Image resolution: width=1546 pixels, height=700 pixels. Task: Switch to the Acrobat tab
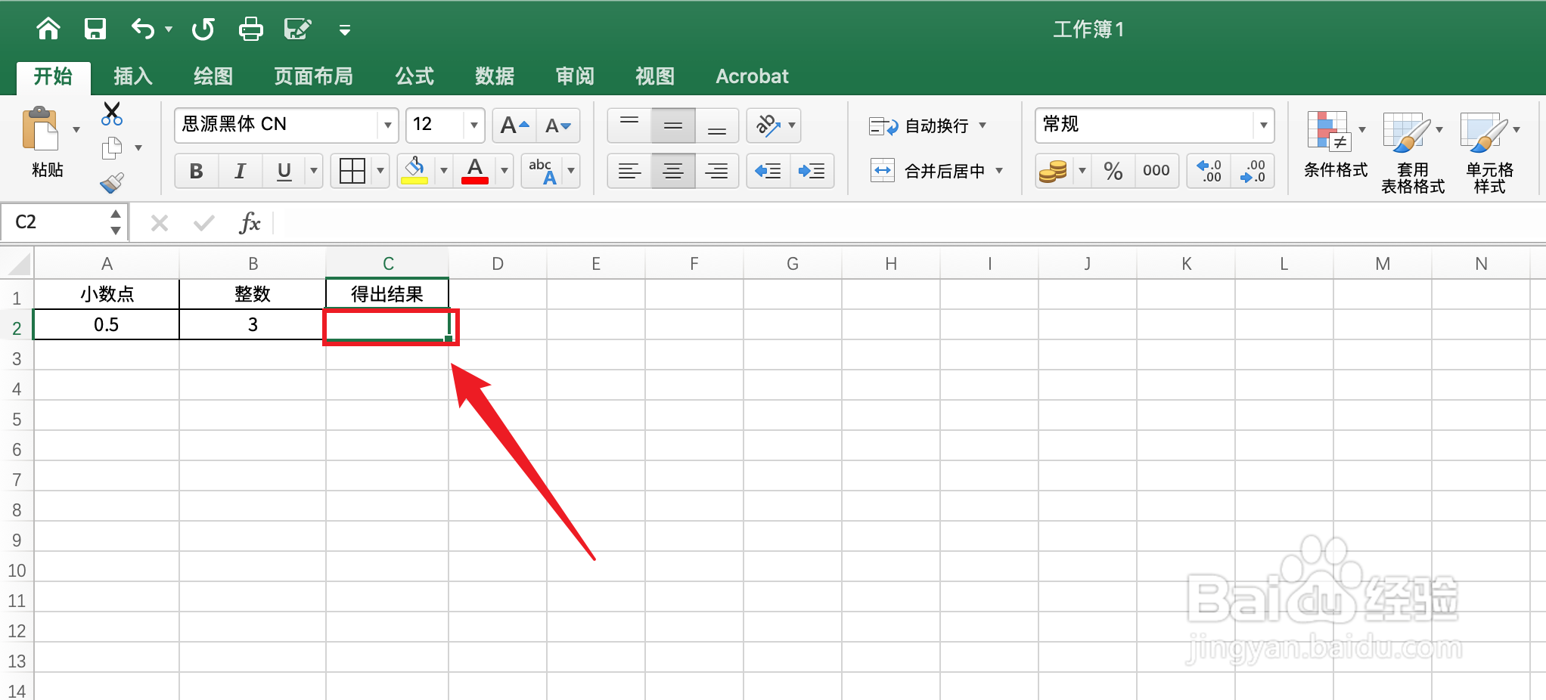click(x=752, y=76)
